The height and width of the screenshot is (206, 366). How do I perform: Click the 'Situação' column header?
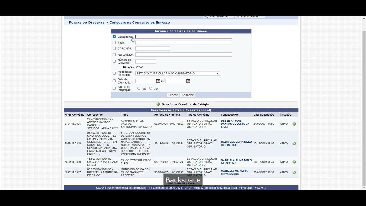click(285, 115)
